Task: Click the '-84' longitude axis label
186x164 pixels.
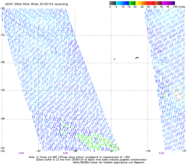Action: [x=75, y=151]
